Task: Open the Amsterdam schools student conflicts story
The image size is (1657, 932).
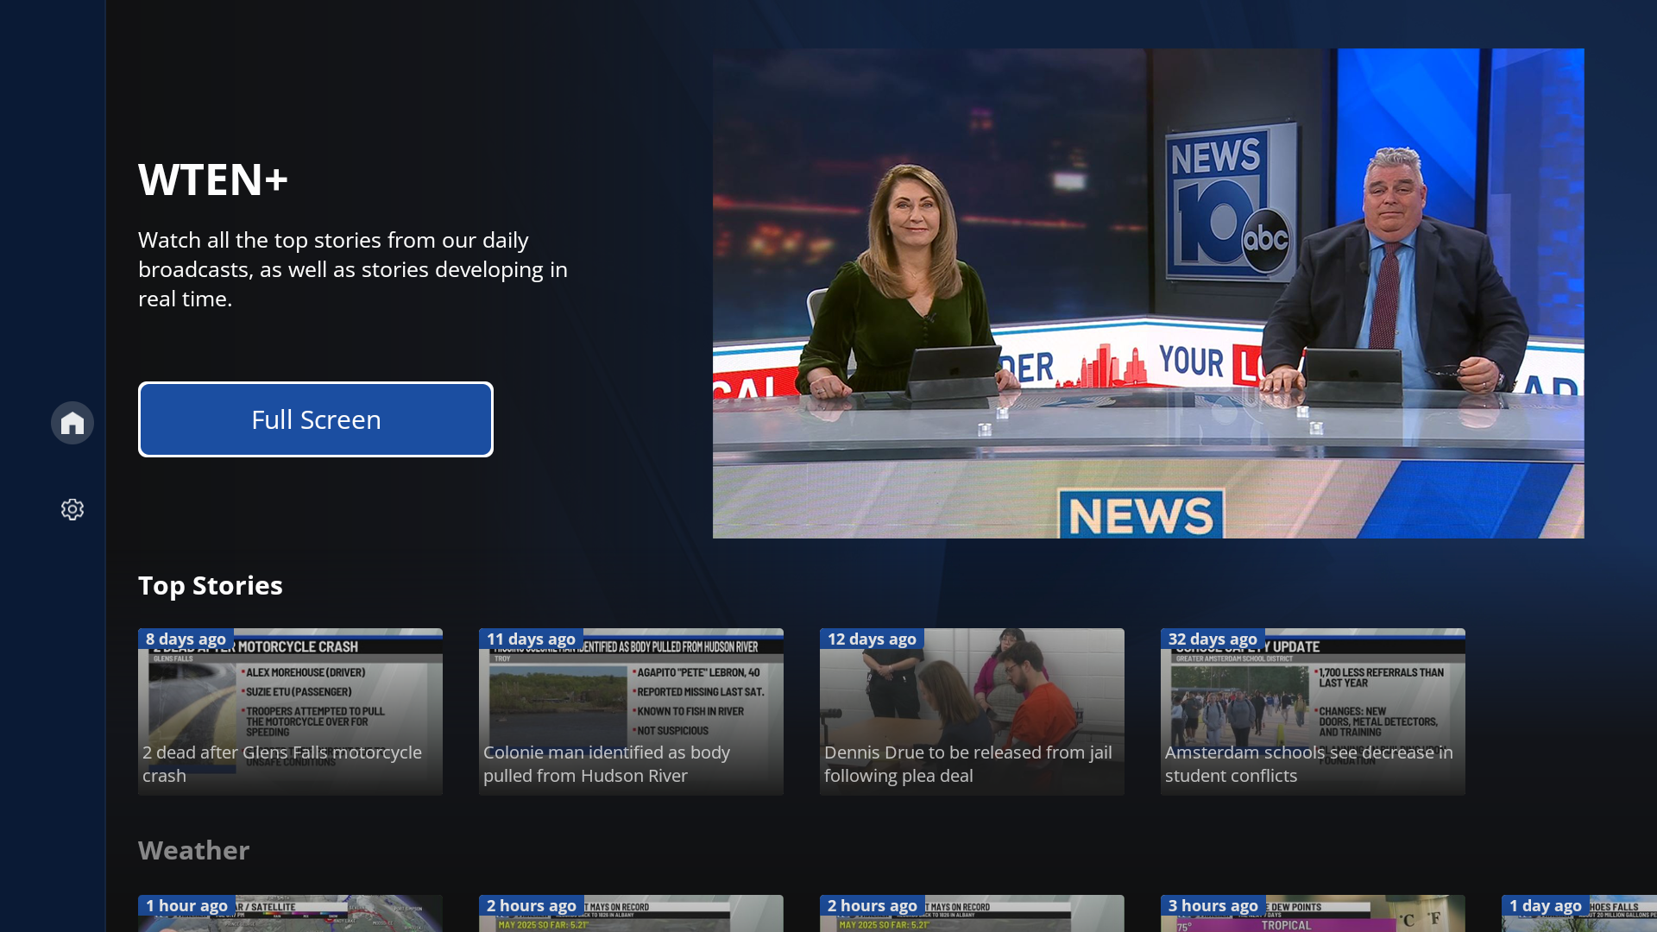Action: [1313, 712]
